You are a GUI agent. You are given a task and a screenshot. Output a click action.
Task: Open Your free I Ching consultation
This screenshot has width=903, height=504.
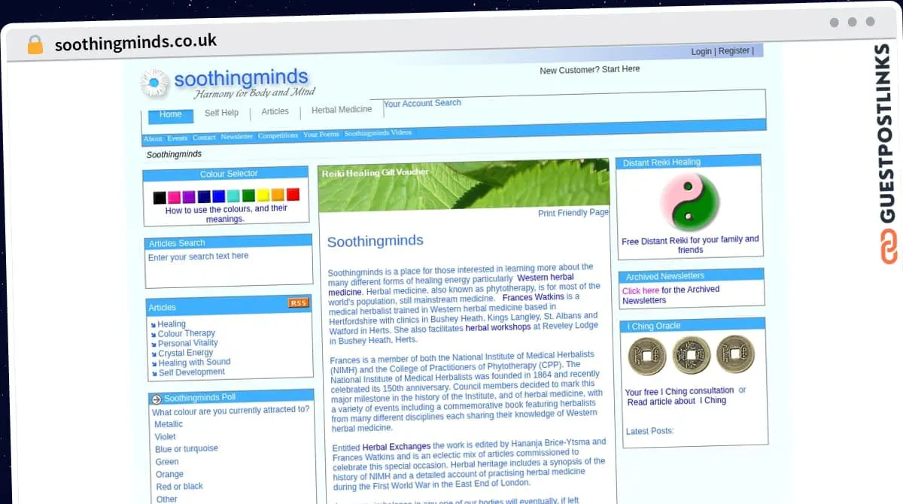(x=680, y=391)
